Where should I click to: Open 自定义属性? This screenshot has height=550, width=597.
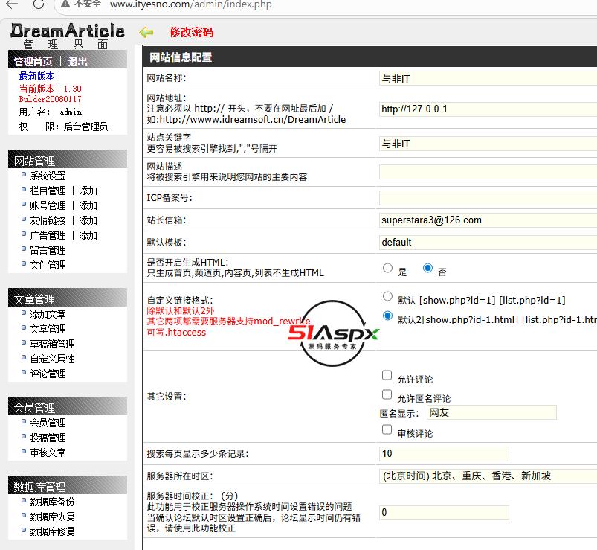click(53, 359)
